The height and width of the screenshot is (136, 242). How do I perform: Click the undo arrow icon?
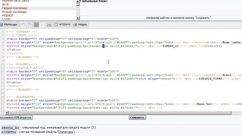pyautogui.click(x=23, y=25)
